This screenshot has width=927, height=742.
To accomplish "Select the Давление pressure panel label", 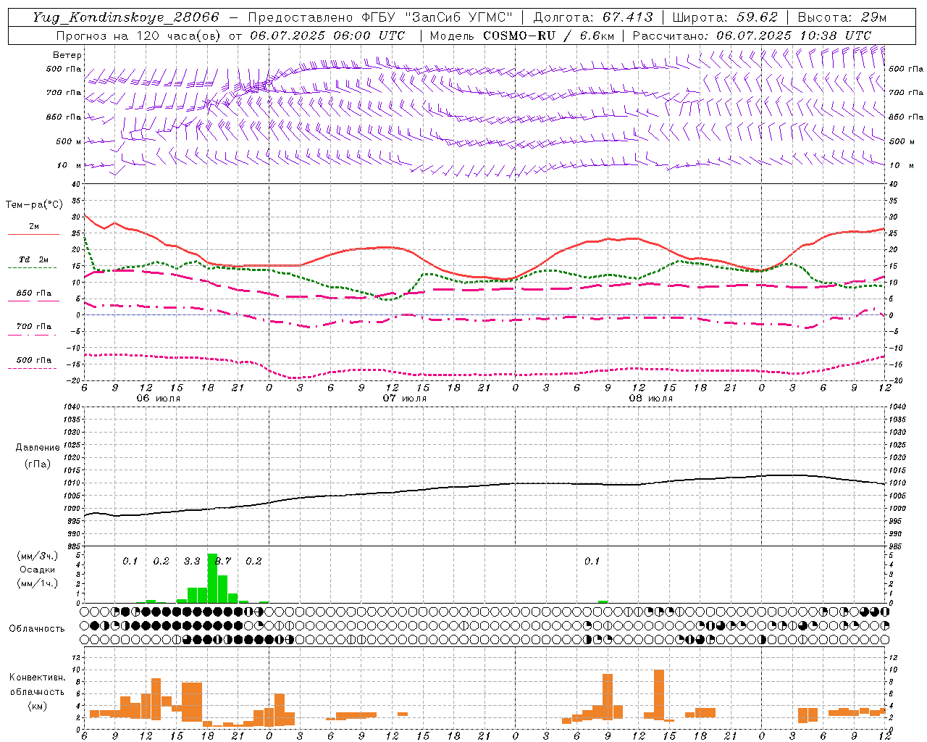I will [38, 448].
